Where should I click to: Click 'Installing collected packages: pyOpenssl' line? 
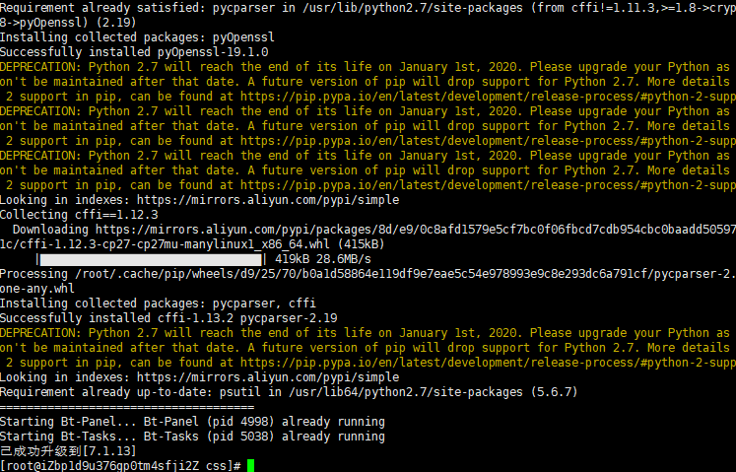(x=137, y=37)
